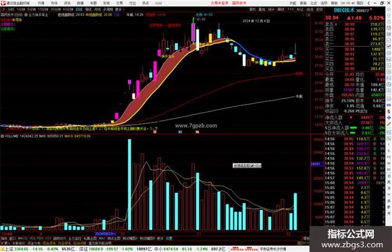Open the 关联报价 tab
The width and height of the screenshot is (392, 252).
pyautogui.click(x=19, y=243)
